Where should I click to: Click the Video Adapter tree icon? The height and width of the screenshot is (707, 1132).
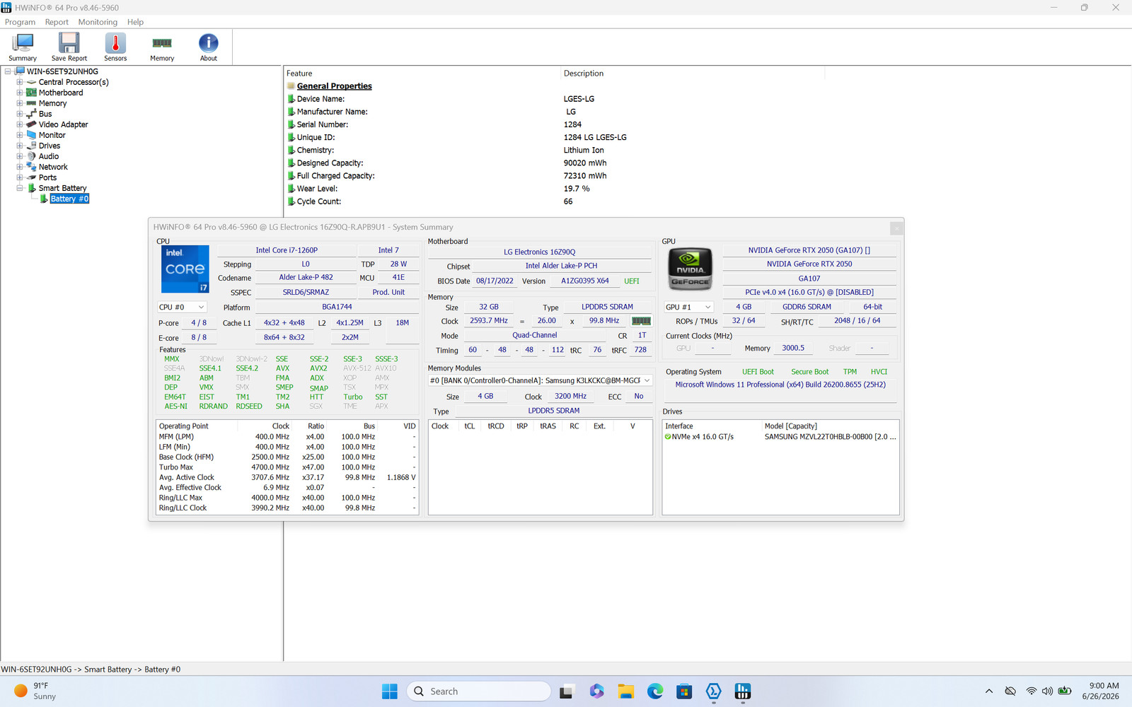32,124
